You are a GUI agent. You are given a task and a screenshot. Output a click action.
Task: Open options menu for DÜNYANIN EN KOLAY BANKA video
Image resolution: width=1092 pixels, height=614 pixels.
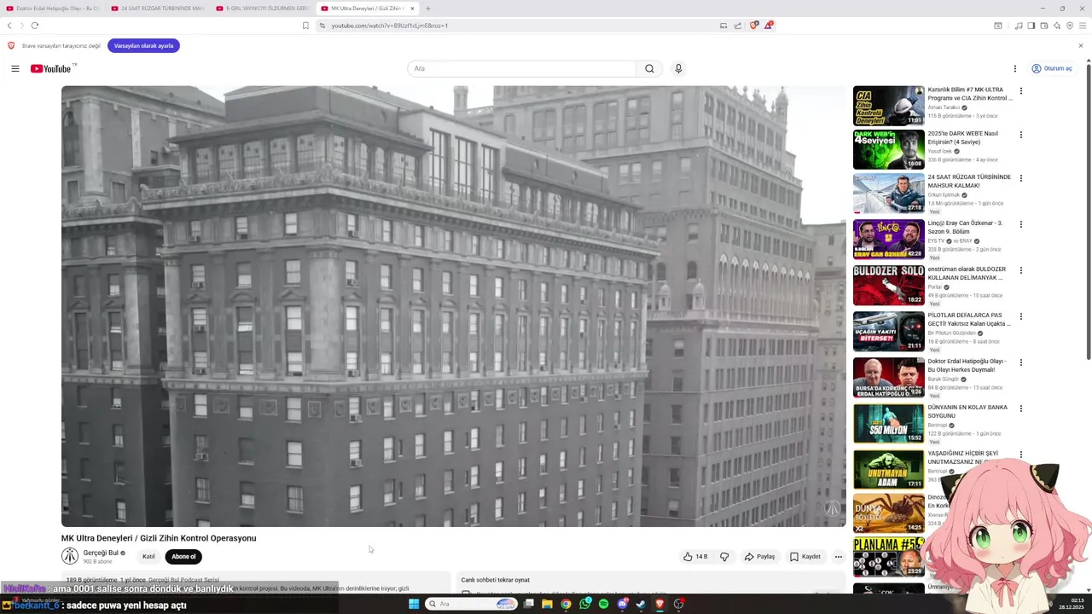(1020, 408)
